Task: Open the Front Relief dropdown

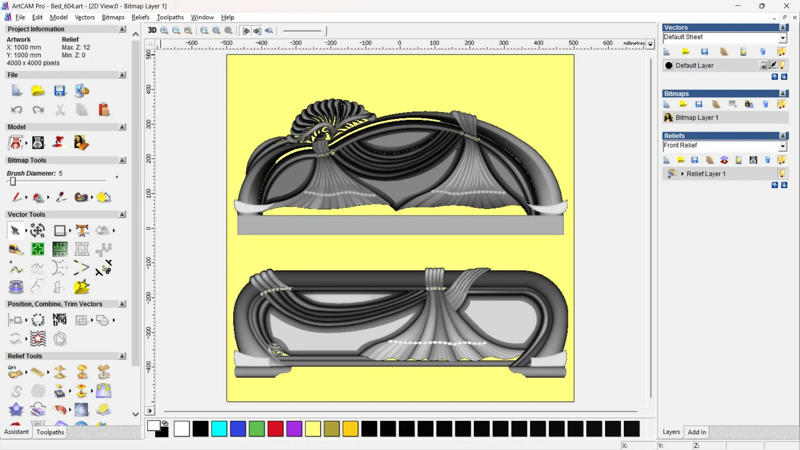Action: coord(783,146)
